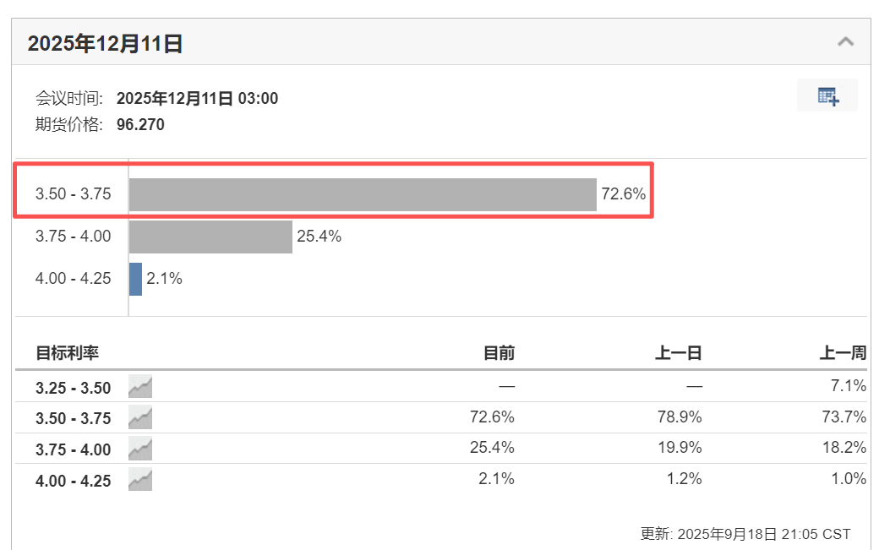Open chart icon for 3.25 - 3.50 row
The height and width of the screenshot is (550, 879).
click(x=140, y=386)
